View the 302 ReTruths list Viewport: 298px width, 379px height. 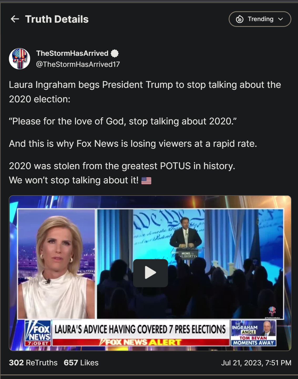tap(33, 363)
